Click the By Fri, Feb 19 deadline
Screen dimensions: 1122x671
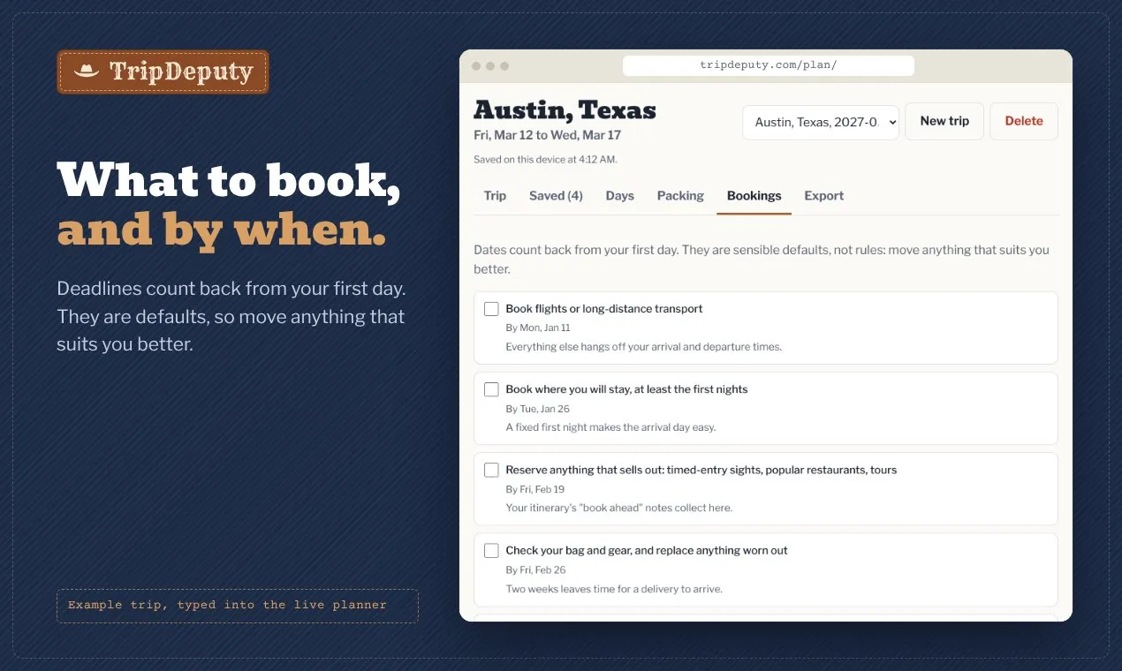click(534, 489)
